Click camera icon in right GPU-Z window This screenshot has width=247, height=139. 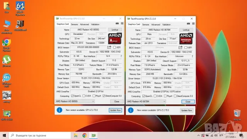pos(188,24)
